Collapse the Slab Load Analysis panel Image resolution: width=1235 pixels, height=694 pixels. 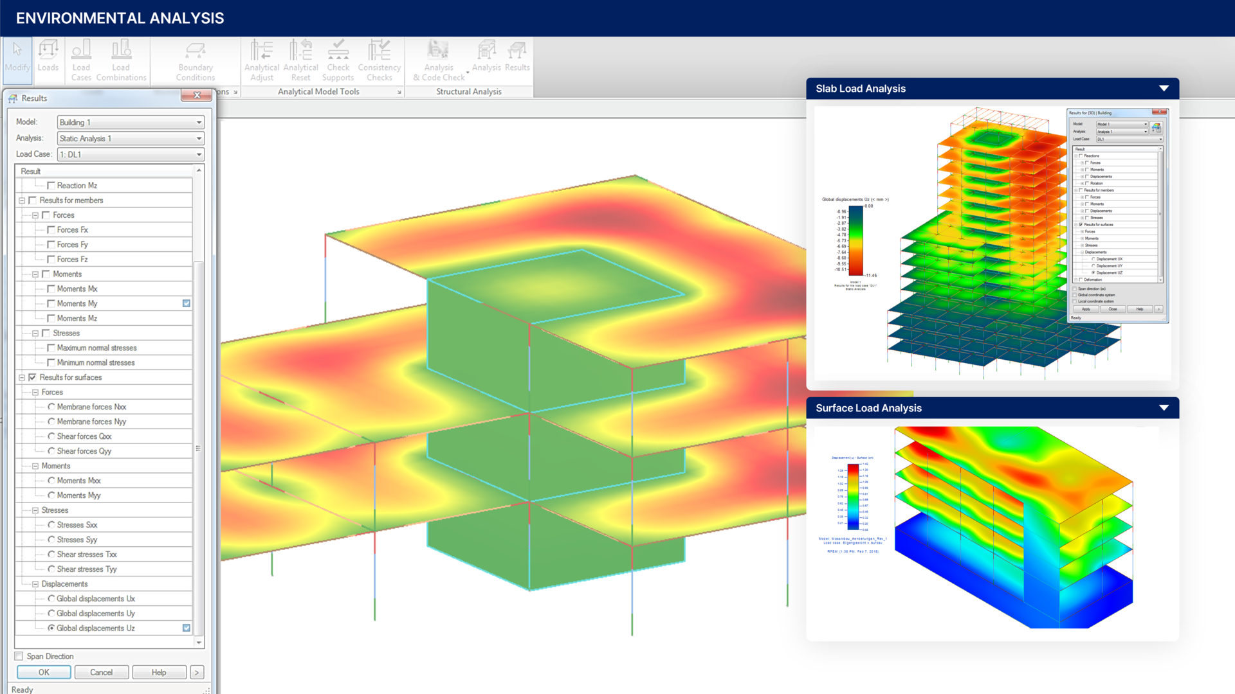click(1164, 89)
